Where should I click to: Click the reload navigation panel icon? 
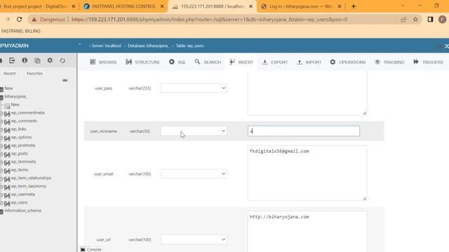pyautogui.click(x=62, y=61)
